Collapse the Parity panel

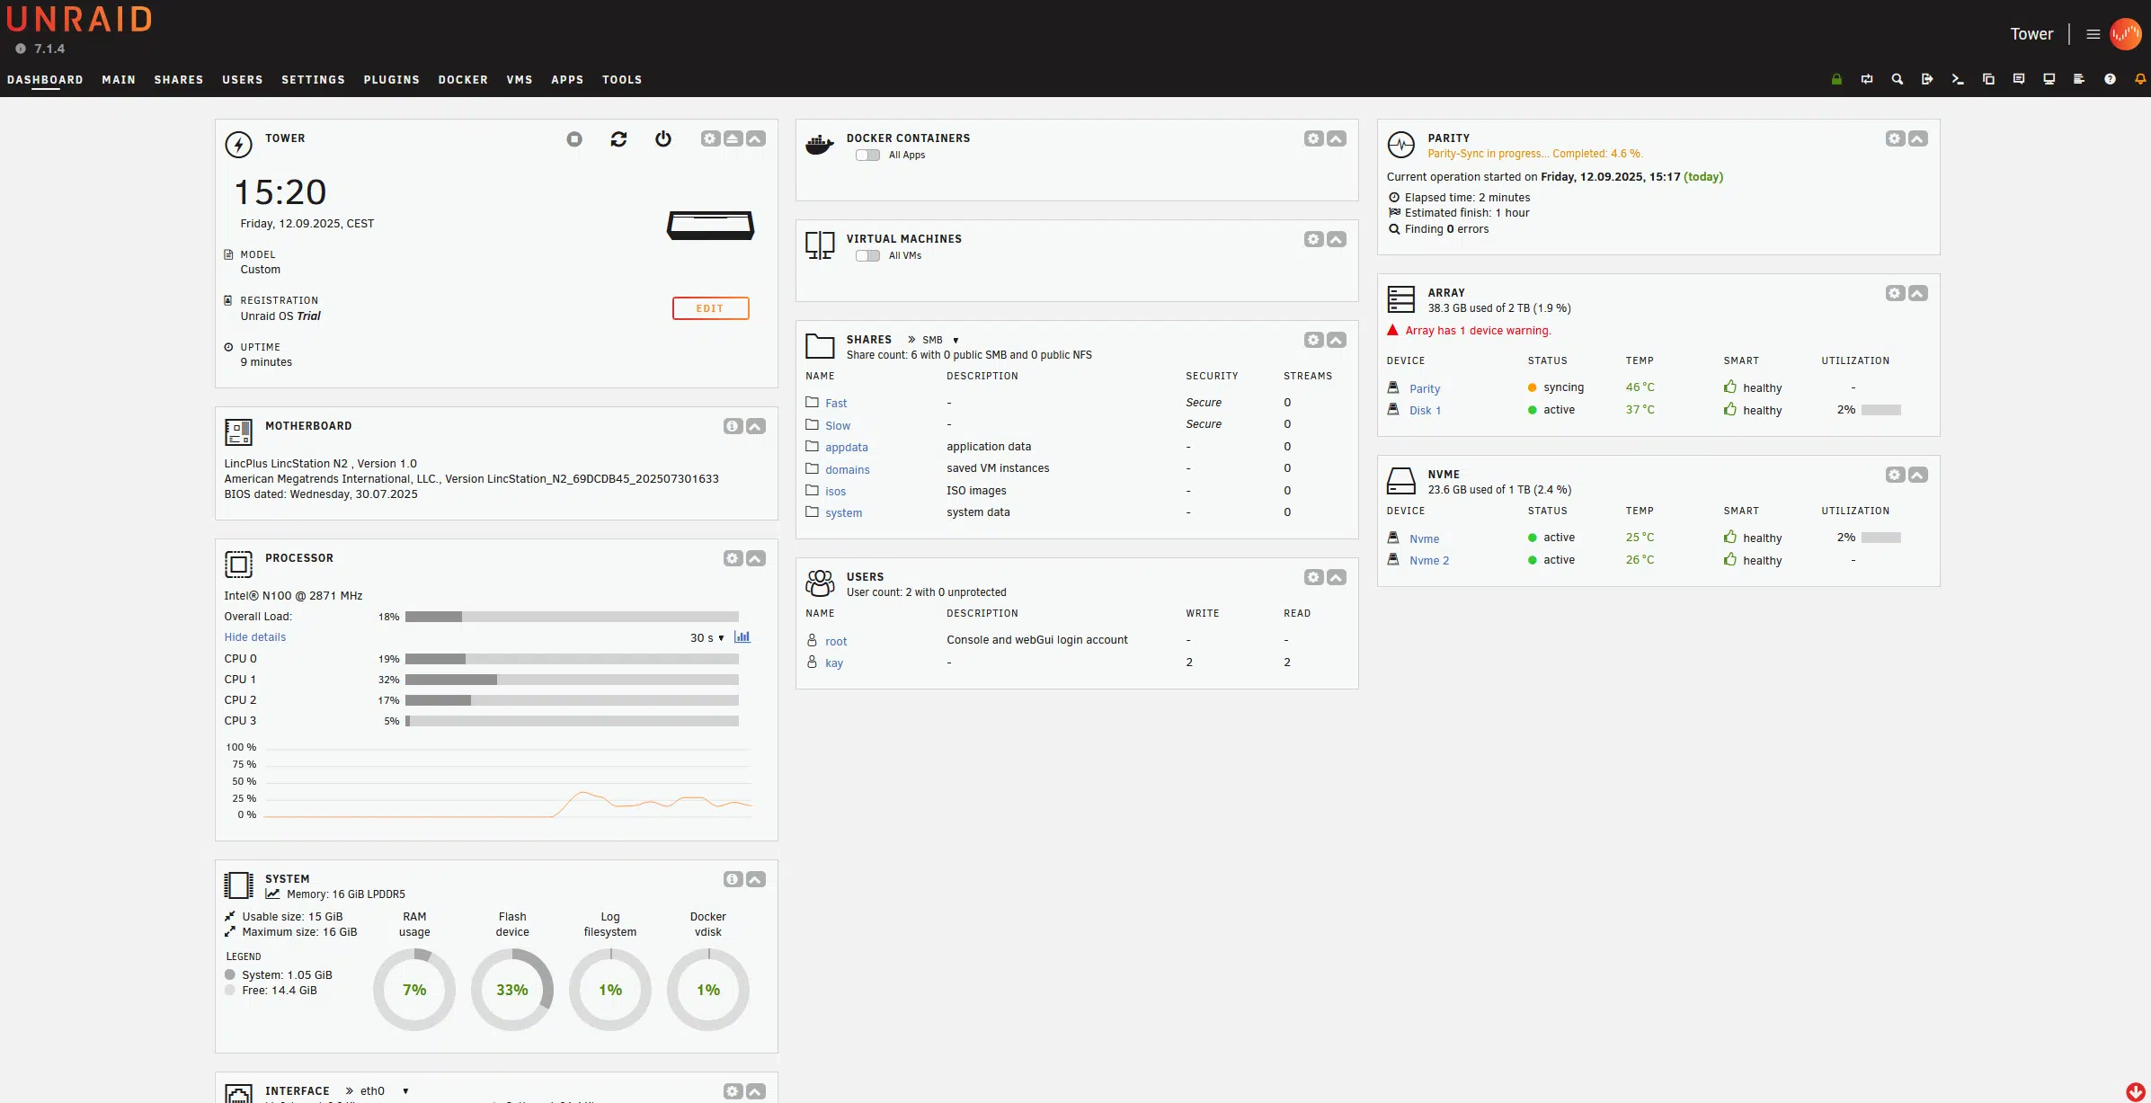point(1918,138)
